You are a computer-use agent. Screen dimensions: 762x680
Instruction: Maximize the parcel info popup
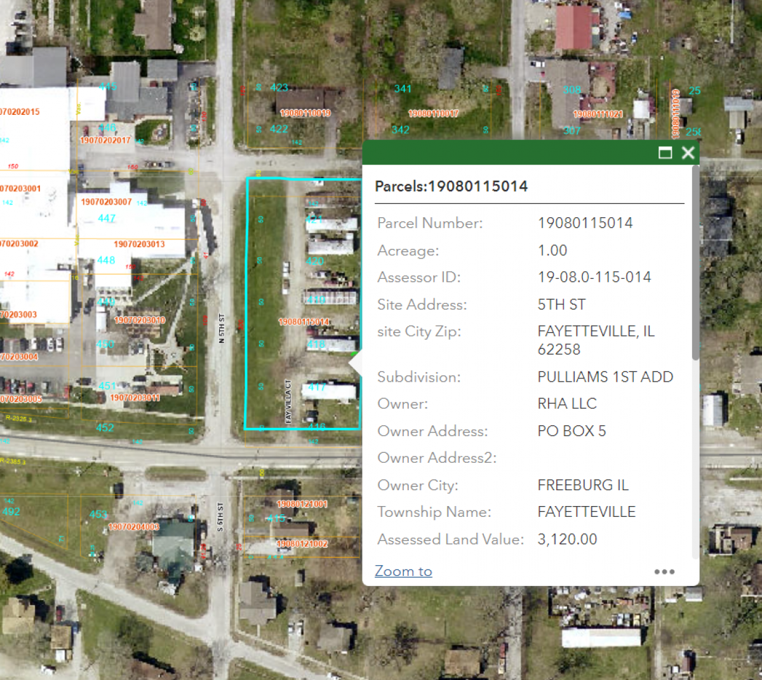(x=665, y=152)
